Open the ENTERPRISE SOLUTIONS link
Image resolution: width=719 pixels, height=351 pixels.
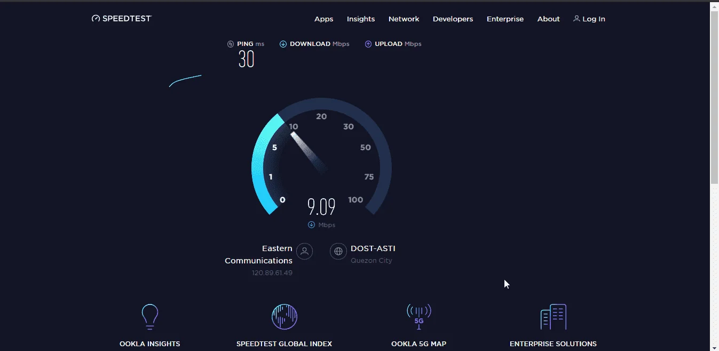tap(553, 344)
